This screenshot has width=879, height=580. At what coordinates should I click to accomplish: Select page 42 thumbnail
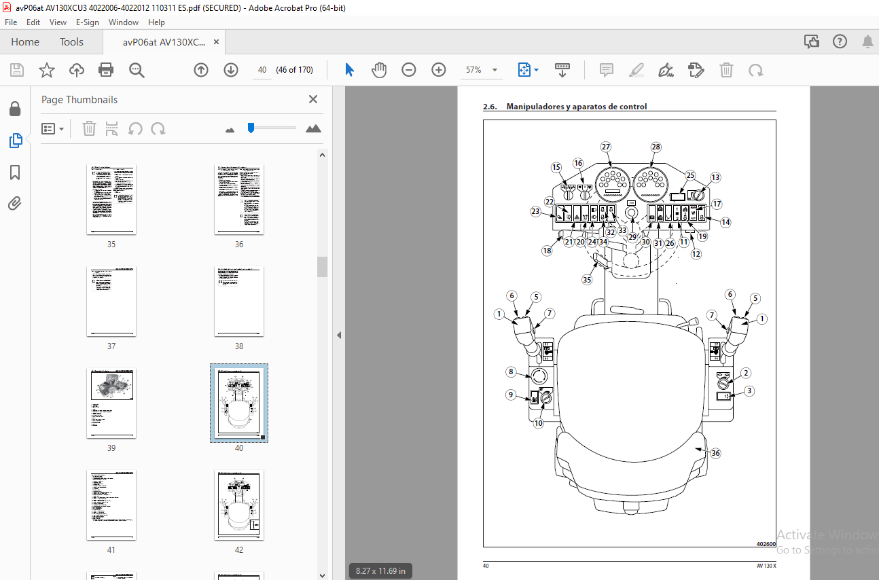point(239,505)
